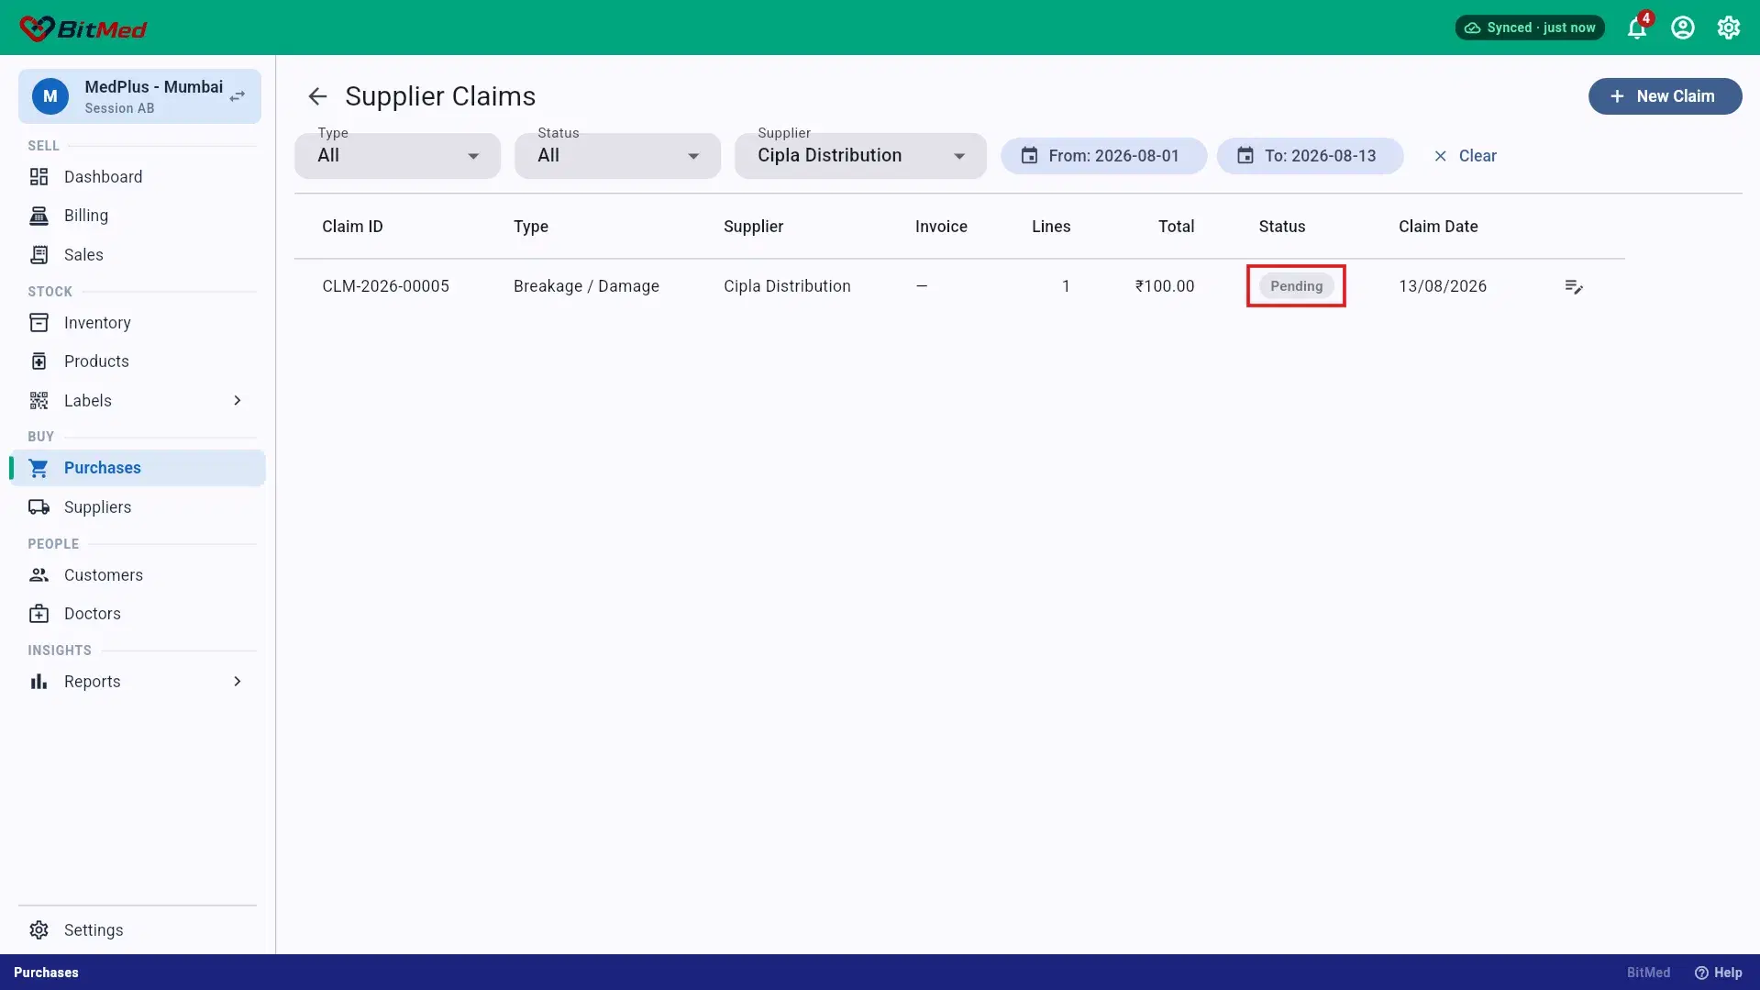Viewport: 1760px width, 990px height.
Task: Click the Invoice column header
Action: [x=941, y=227]
